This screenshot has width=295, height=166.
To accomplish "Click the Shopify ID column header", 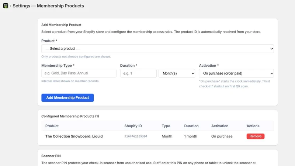I will 133,126.
